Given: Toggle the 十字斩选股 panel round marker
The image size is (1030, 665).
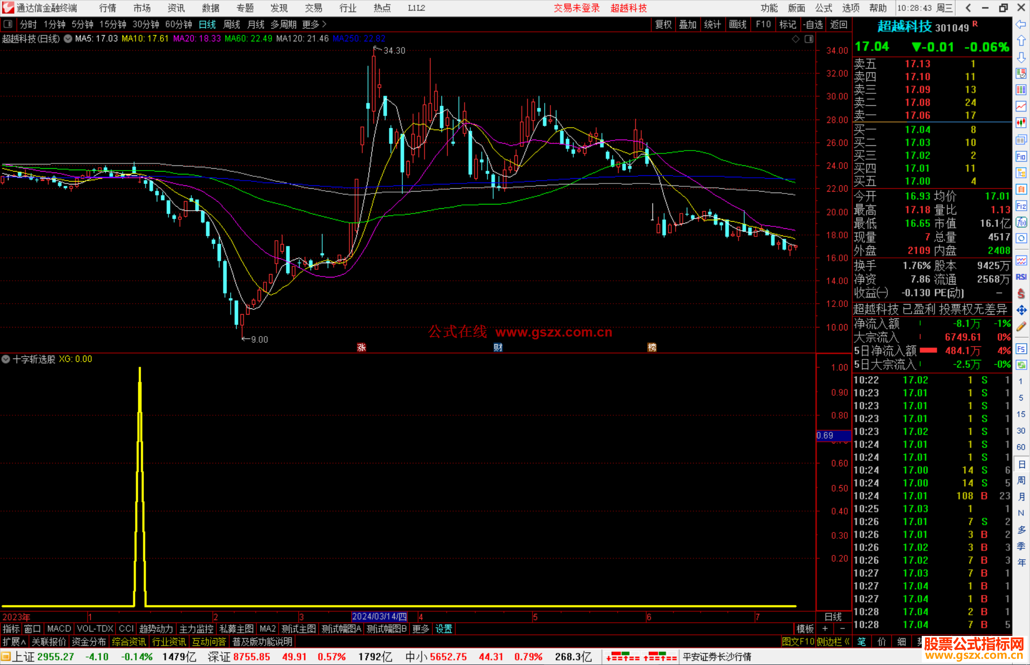Looking at the screenshot, I should [6, 359].
